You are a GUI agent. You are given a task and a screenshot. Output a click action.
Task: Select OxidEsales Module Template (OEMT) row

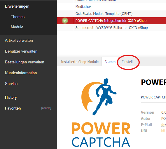111,13
